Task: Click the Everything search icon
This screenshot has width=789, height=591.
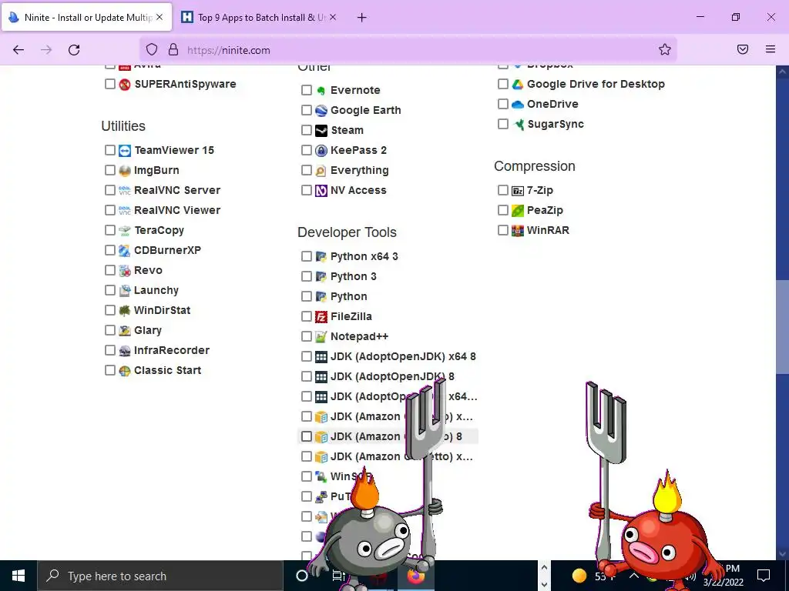Action: (x=321, y=170)
